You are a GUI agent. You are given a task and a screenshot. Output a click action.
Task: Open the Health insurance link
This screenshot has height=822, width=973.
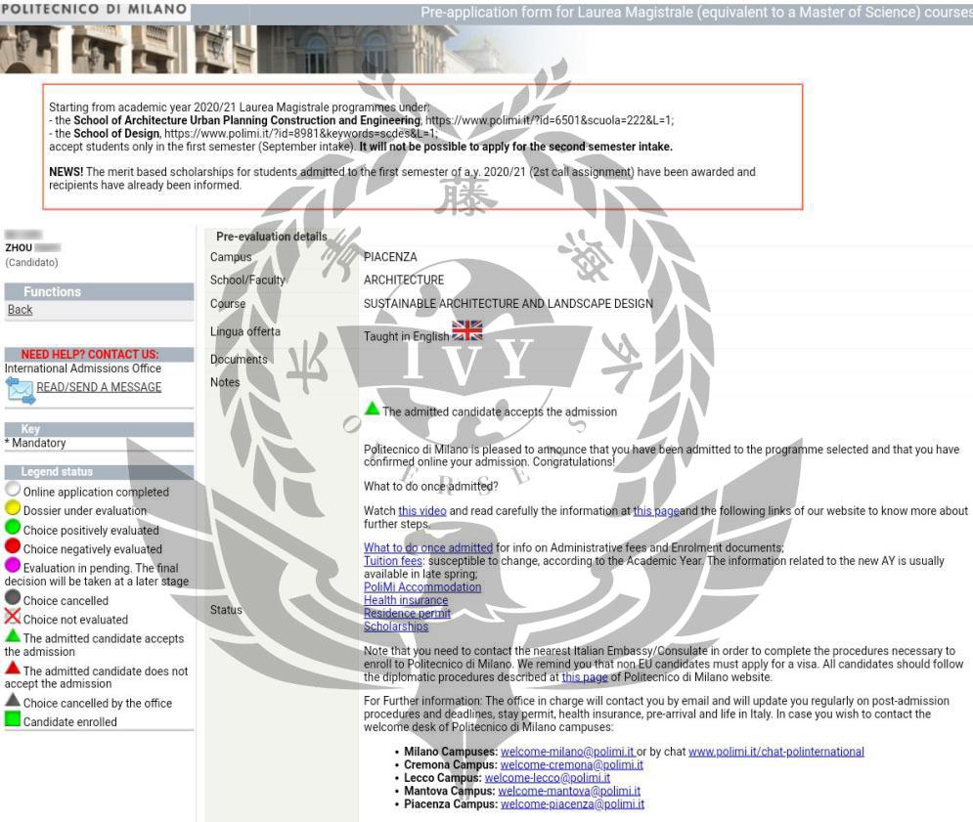406,600
